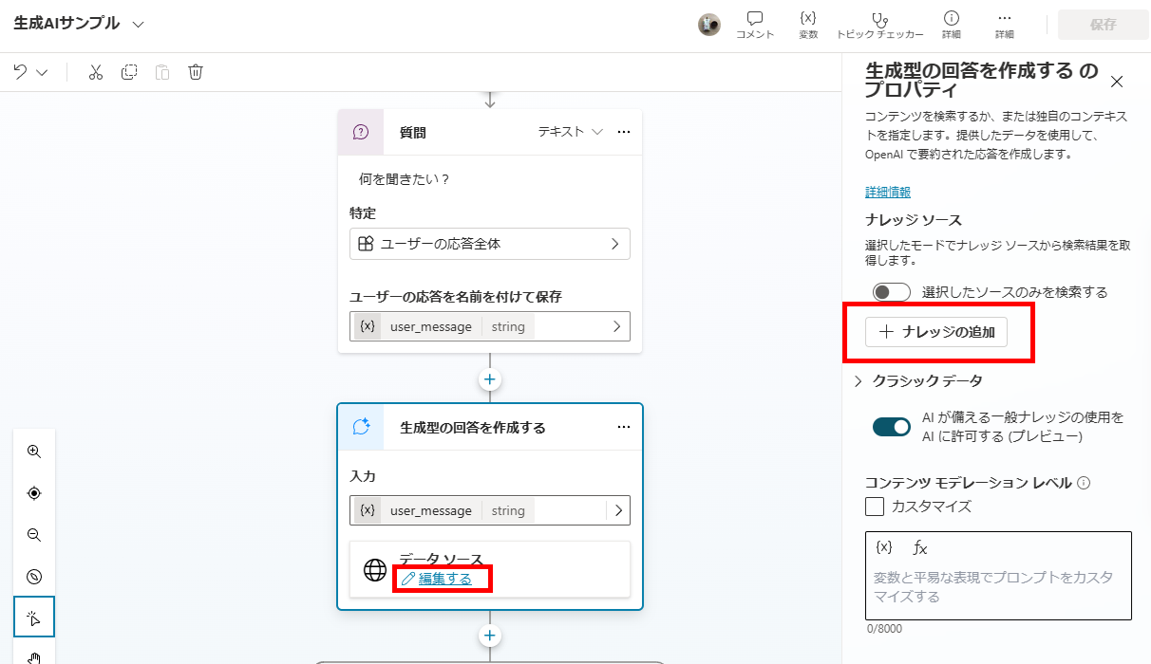Open the コメント comment panel
Viewport: 1151px width, 664px height.
point(755,25)
